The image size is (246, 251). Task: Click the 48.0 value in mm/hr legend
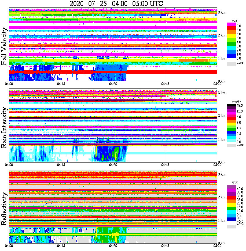240,106
